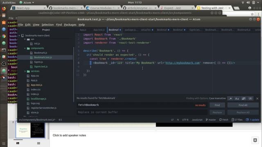
Task: Open Signin.js in the project tree
Action: [38, 62]
